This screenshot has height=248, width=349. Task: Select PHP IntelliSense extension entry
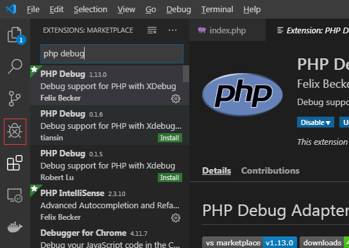(110, 204)
